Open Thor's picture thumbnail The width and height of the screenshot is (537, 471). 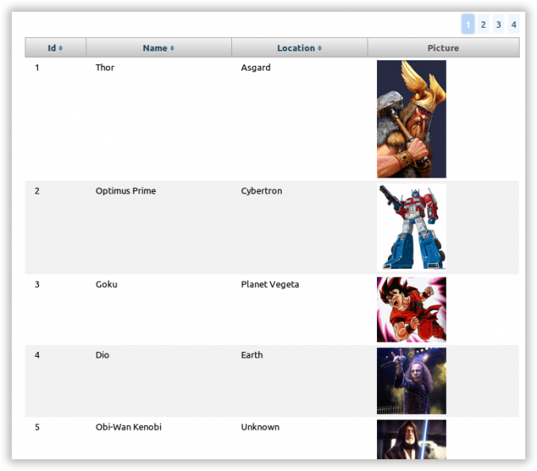click(x=411, y=119)
